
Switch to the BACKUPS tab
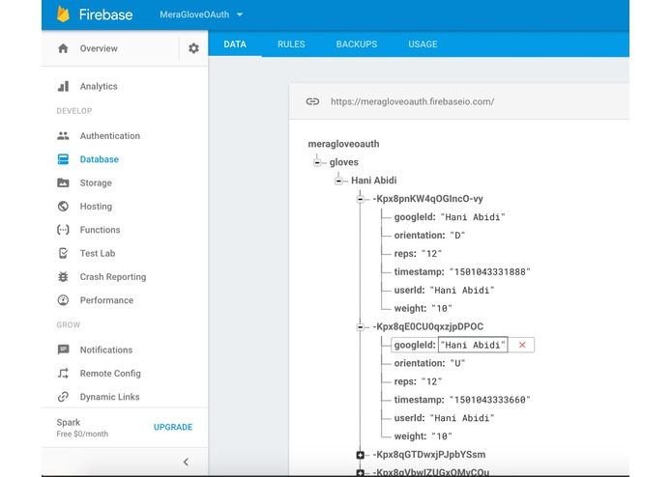357,44
